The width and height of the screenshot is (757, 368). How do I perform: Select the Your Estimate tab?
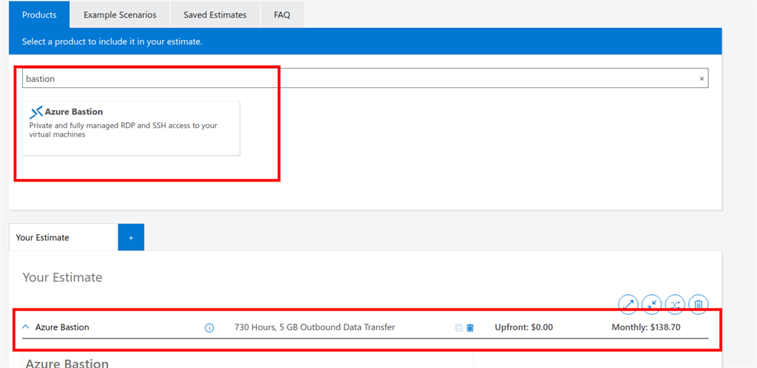tap(64, 237)
